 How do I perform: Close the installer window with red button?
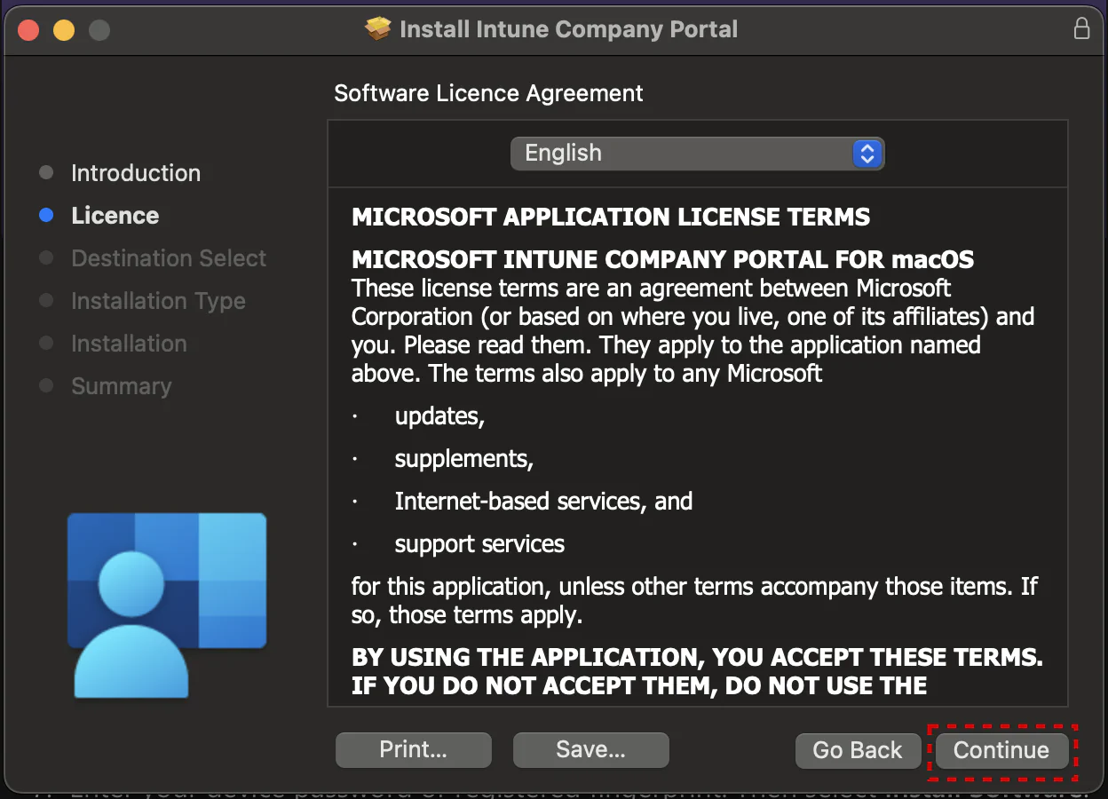click(x=28, y=30)
